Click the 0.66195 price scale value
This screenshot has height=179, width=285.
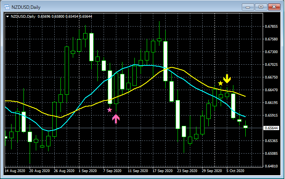click(271, 103)
